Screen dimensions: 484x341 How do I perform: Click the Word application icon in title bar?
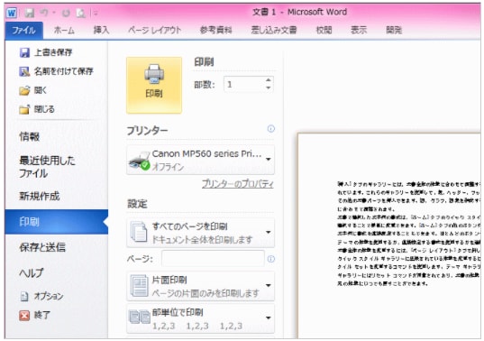(12, 13)
